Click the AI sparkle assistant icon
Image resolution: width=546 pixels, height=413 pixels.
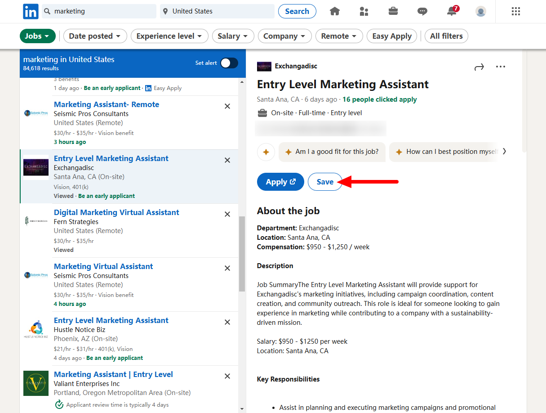coord(266,152)
